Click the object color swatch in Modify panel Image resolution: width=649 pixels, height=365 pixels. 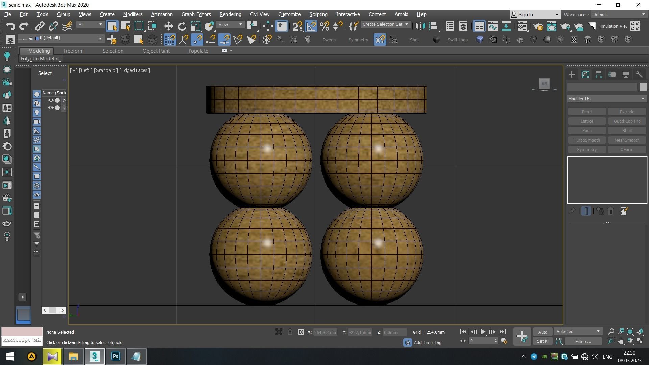tap(643, 87)
